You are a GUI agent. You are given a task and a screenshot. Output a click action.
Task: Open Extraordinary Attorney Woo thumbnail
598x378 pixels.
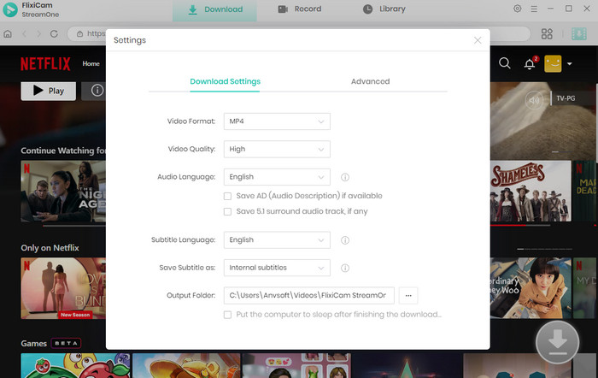pos(531,288)
